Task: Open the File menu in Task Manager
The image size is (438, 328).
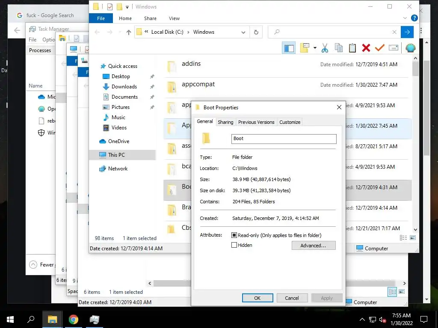Action: 33,40
